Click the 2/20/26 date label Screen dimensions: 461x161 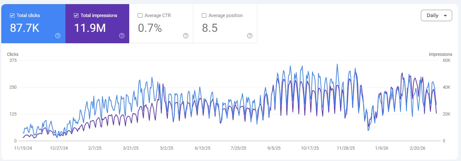[417, 148]
